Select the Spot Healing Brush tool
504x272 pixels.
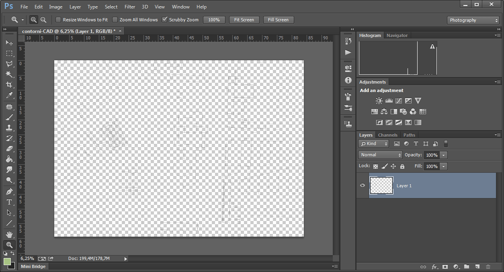click(x=9, y=107)
